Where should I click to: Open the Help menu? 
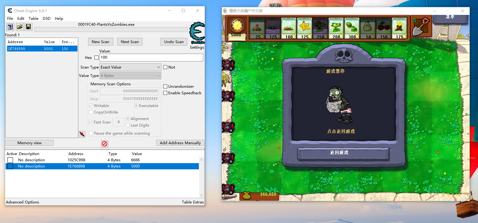59,18
